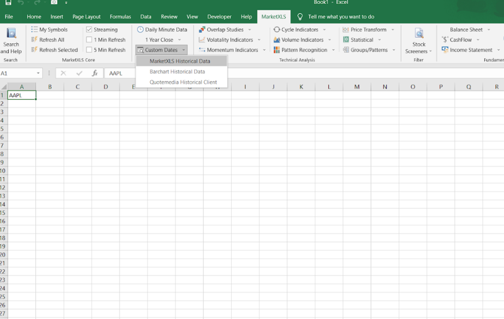Switch to the Developer ribbon tab

coord(219,17)
